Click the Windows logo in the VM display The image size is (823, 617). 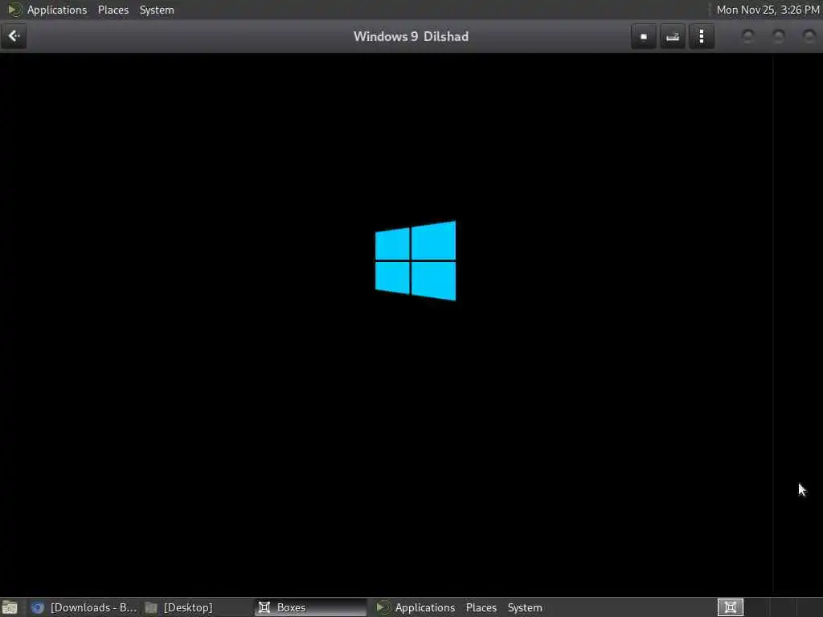tap(416, 261)
